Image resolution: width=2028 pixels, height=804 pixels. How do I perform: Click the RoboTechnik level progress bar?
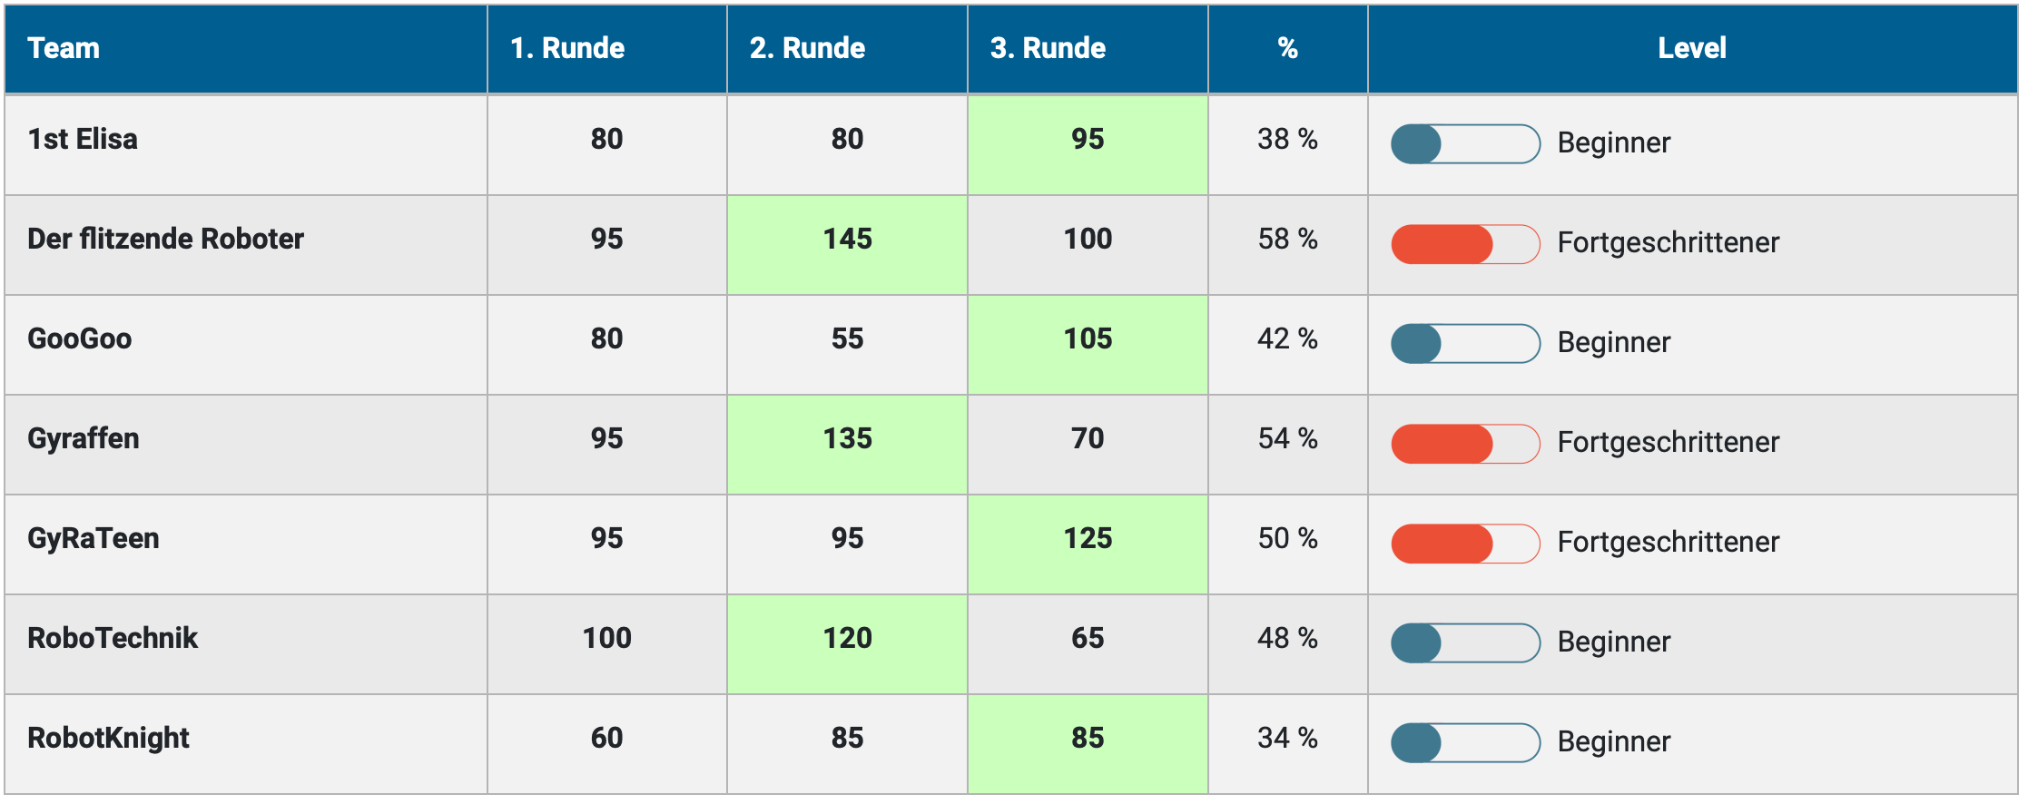pyautogui.click(x=1465, y=643)
